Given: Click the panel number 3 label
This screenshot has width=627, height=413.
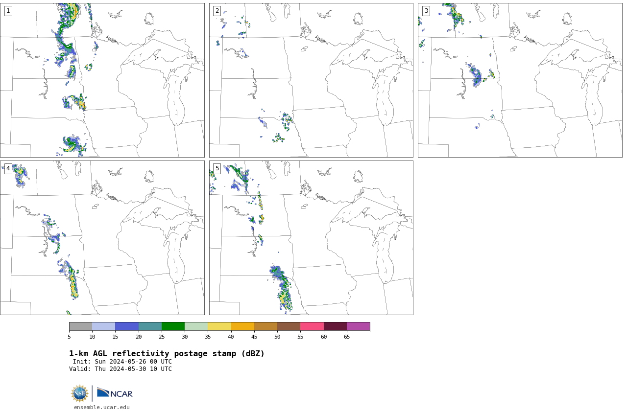Looking at the screenshot, I should pyautogui.click(x=426, y=11).
